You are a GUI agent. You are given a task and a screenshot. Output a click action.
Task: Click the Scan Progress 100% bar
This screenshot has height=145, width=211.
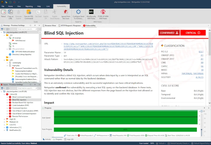tap(125, 129)
